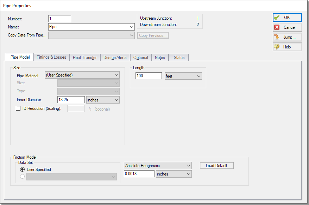This screenshot has width=309, height=205.
Task: Switch to the Heat Transfer tab
Action: coord(84,57)
